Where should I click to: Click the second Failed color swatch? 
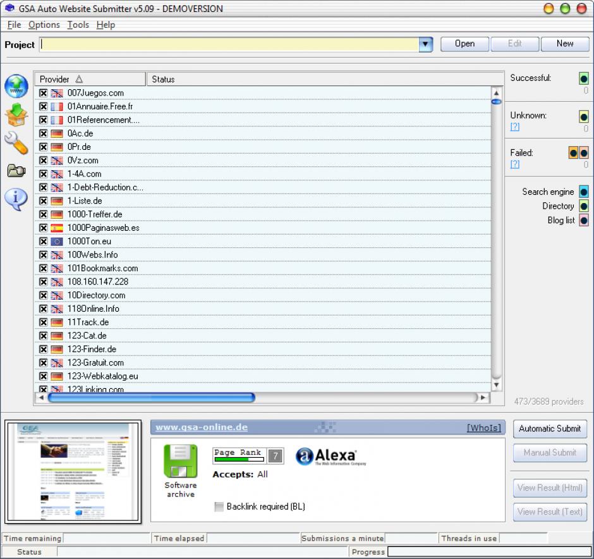pyautogui.click(x=584, y=153)
